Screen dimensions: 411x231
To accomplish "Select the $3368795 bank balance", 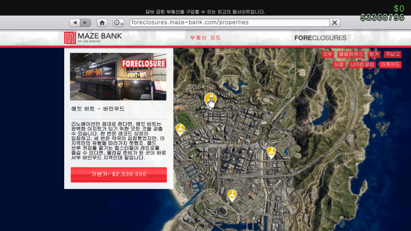I will pos(382,17).
